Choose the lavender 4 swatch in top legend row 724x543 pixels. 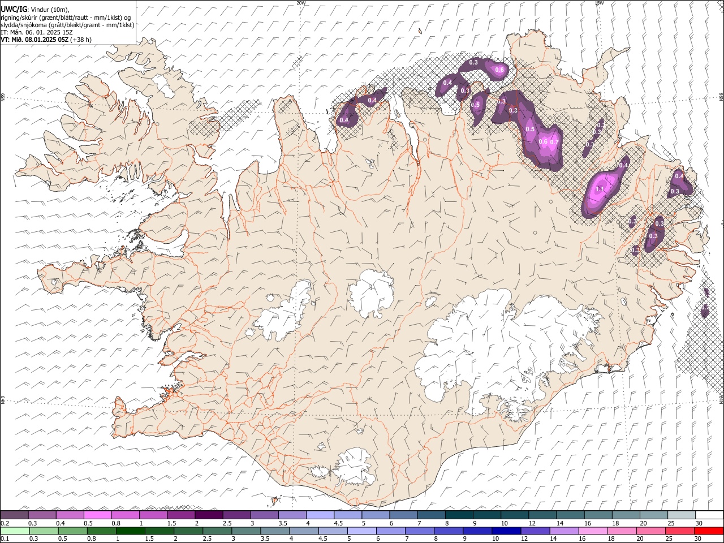coord(320,515)
